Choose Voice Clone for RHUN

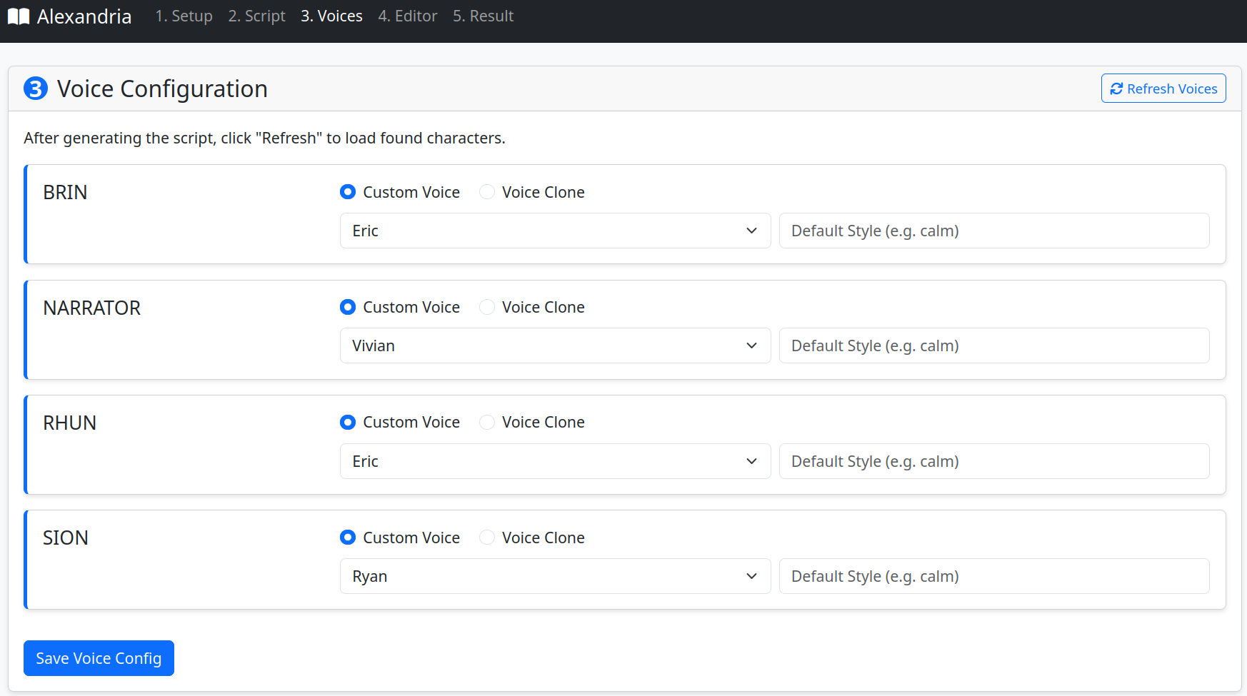[x=487, y=422]
